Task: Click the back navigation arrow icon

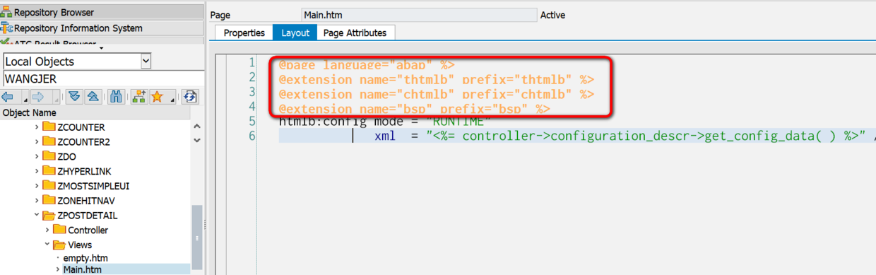Action: click(x=8, y=97)
